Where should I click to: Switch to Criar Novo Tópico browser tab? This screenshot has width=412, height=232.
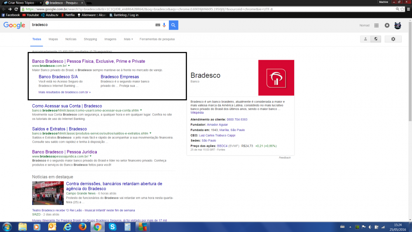click(22, 2)
